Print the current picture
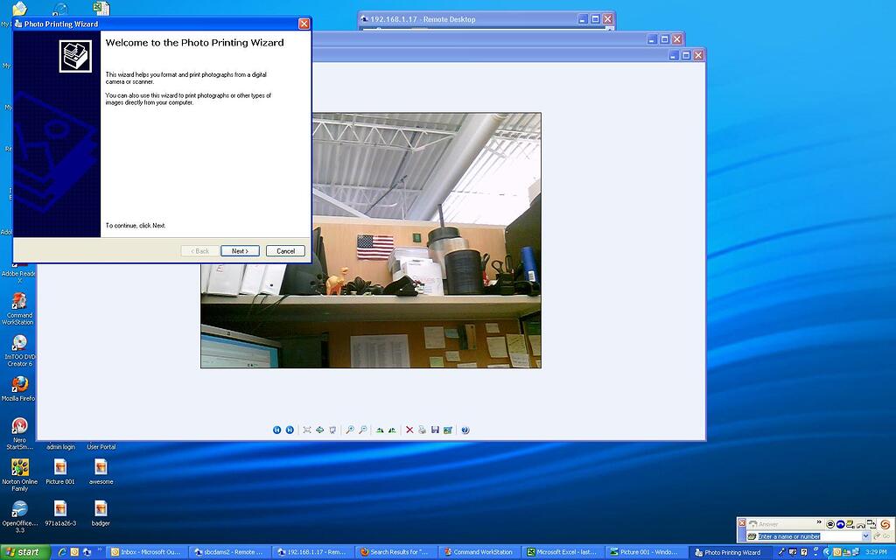Screen dimensions: 896x560 tap(423, 430)
